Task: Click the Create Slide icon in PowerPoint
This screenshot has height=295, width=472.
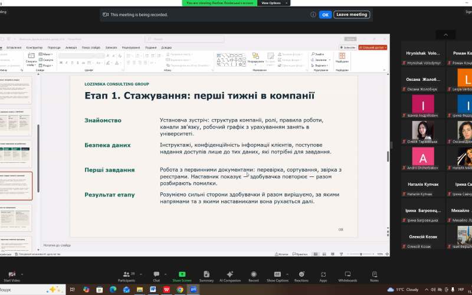Action: 31,55
